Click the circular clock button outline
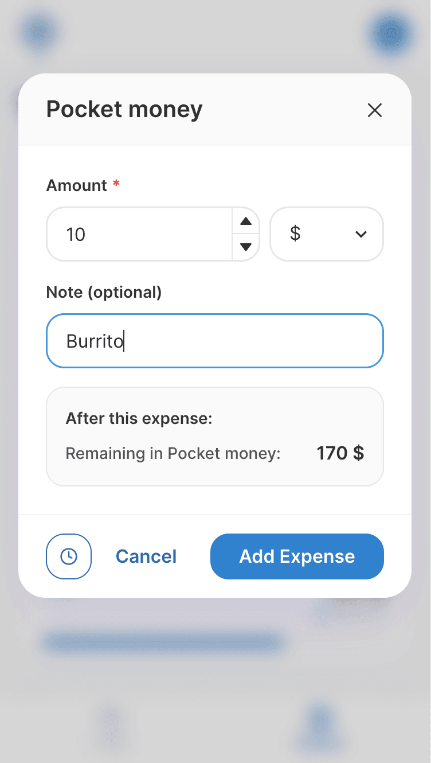 tap(69, 556)
